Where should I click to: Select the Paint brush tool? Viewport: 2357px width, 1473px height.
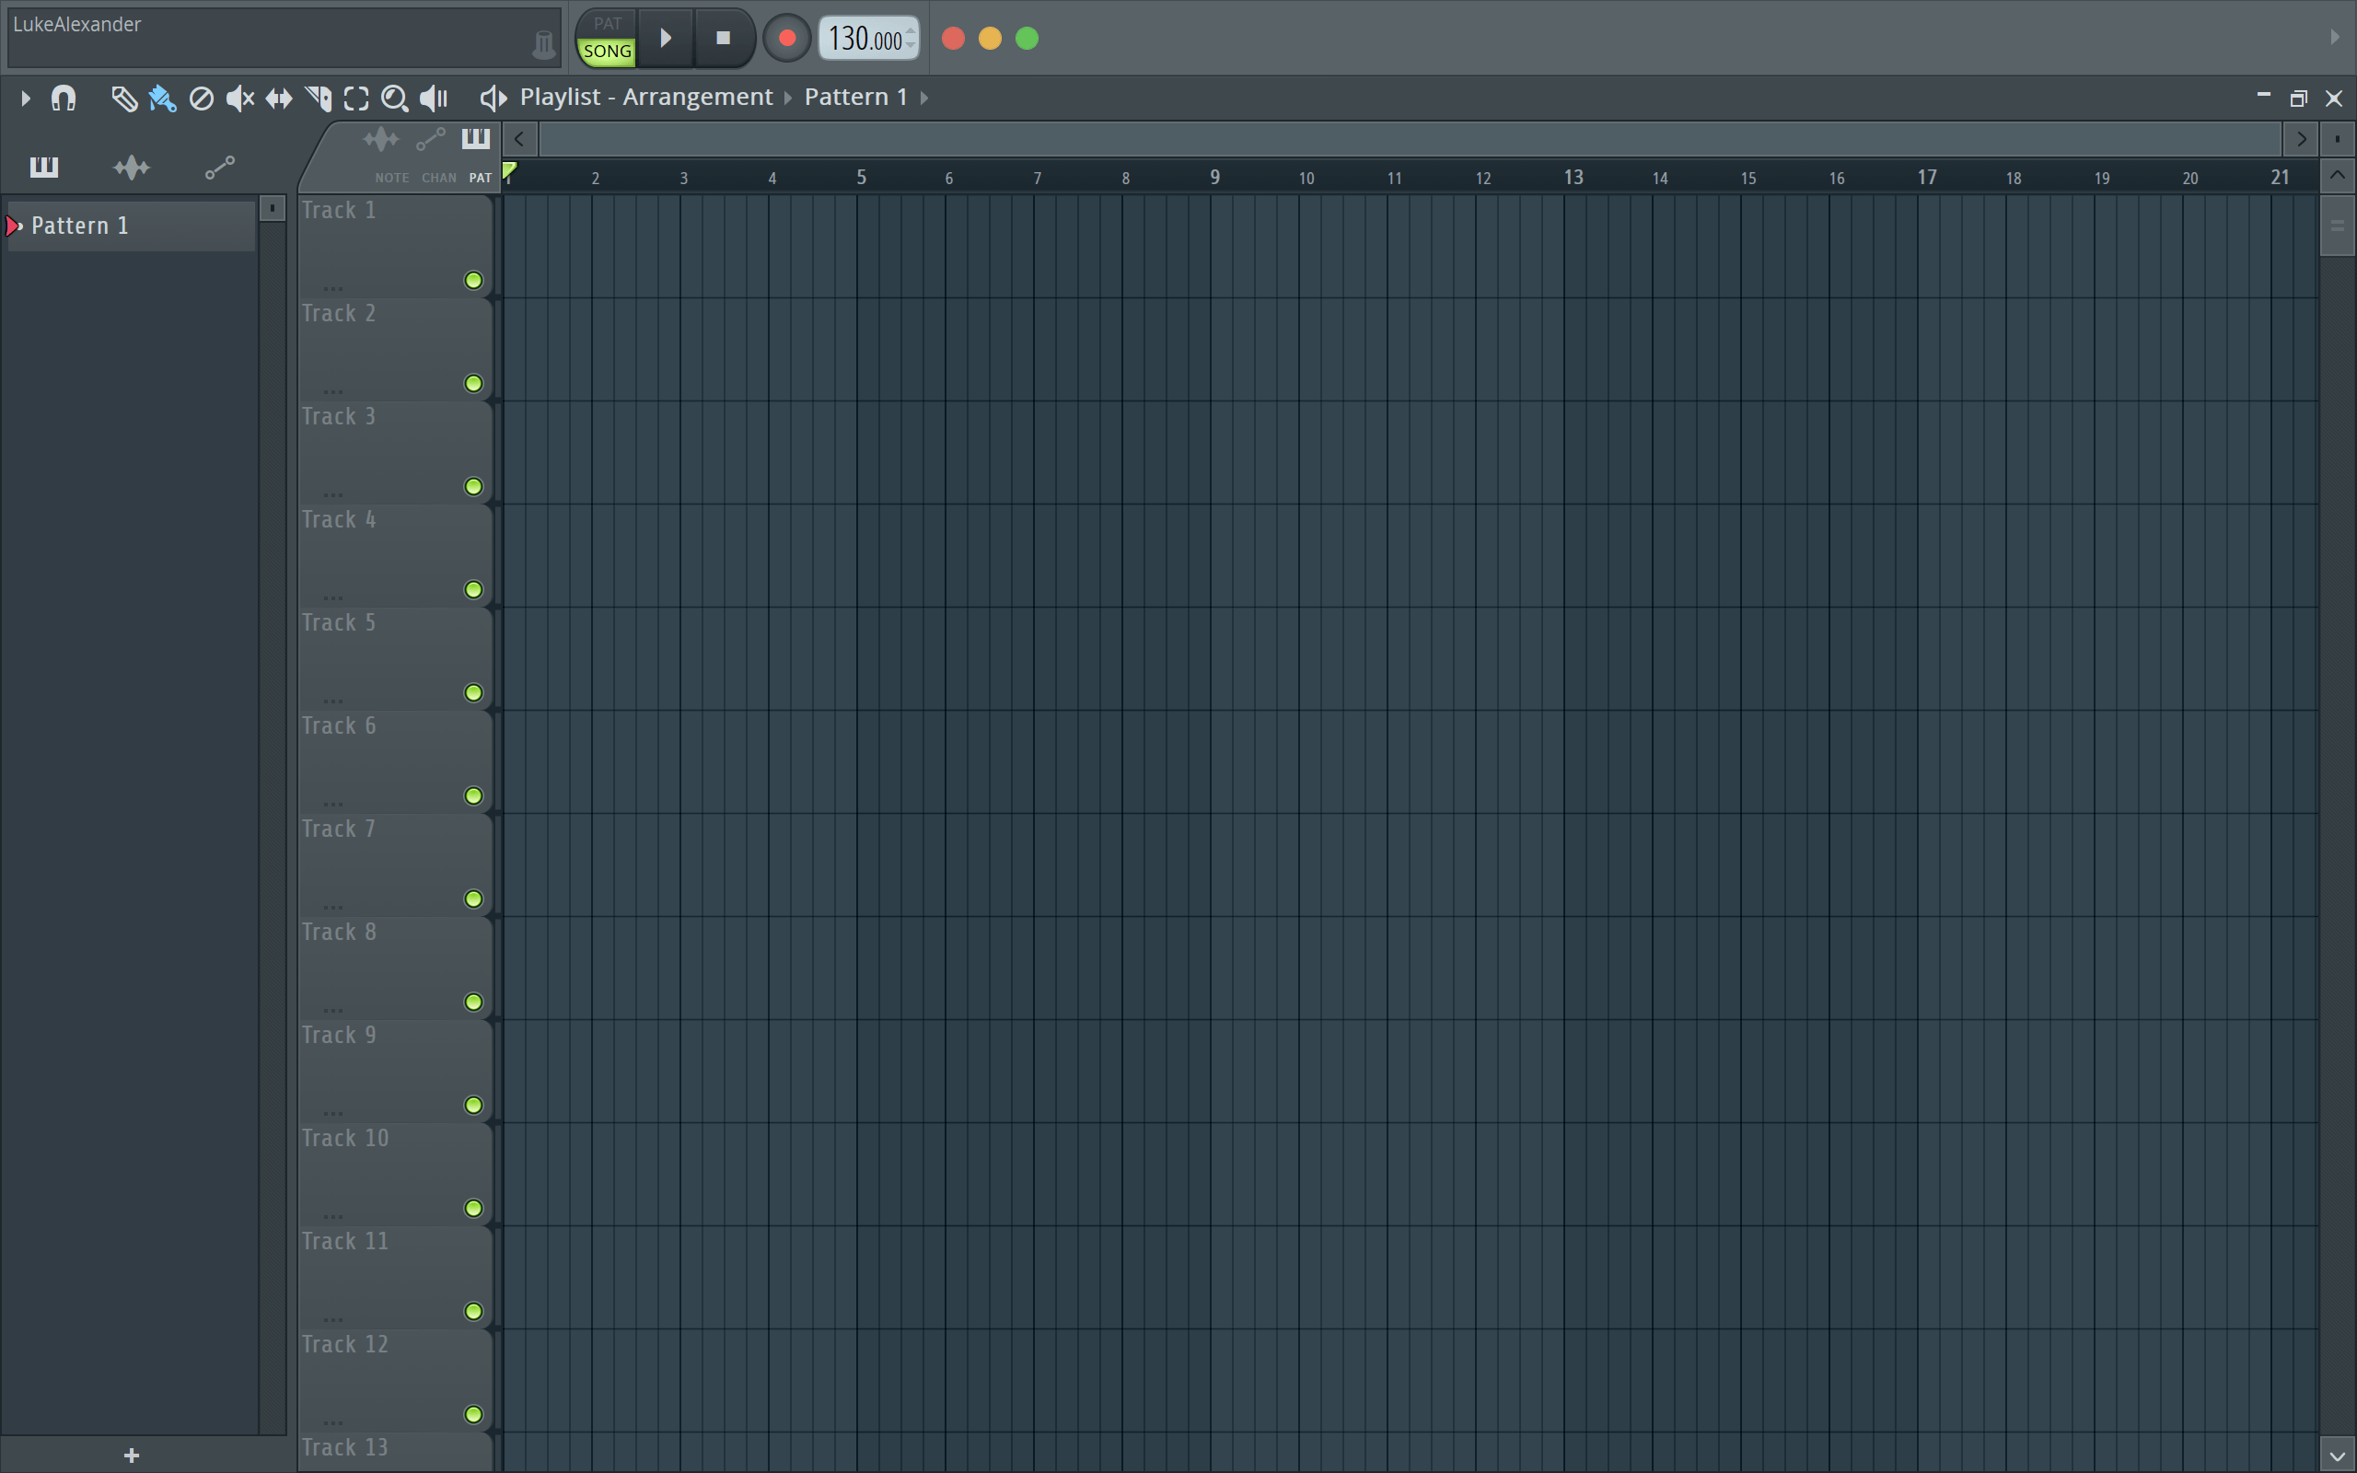point(162,99)
